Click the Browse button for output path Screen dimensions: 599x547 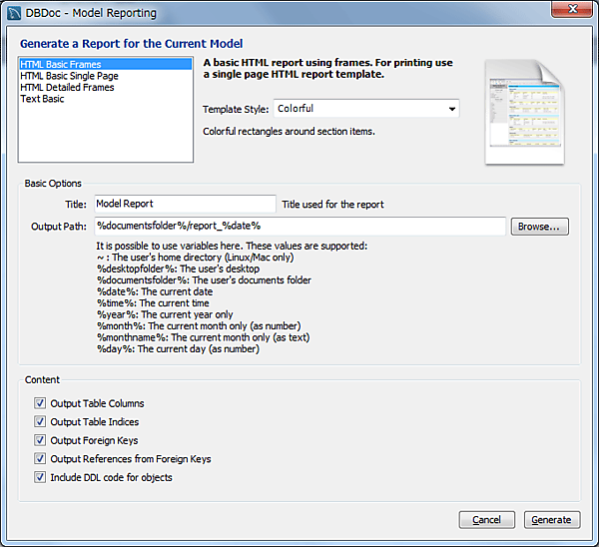coord(540,227)
